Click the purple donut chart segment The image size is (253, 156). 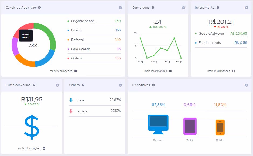pos(15,47)
